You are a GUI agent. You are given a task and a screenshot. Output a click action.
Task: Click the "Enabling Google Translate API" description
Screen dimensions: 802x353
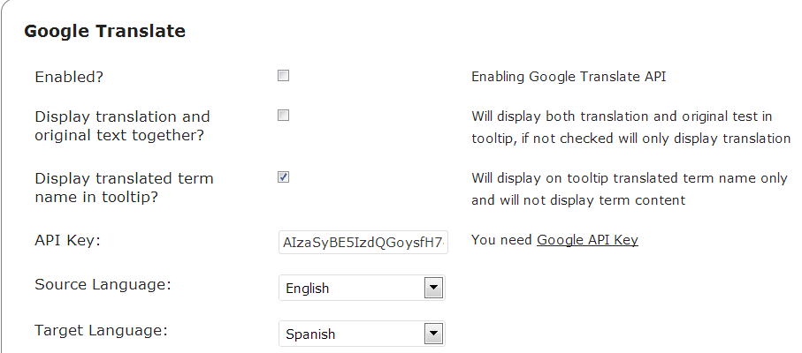click(569, 77)
